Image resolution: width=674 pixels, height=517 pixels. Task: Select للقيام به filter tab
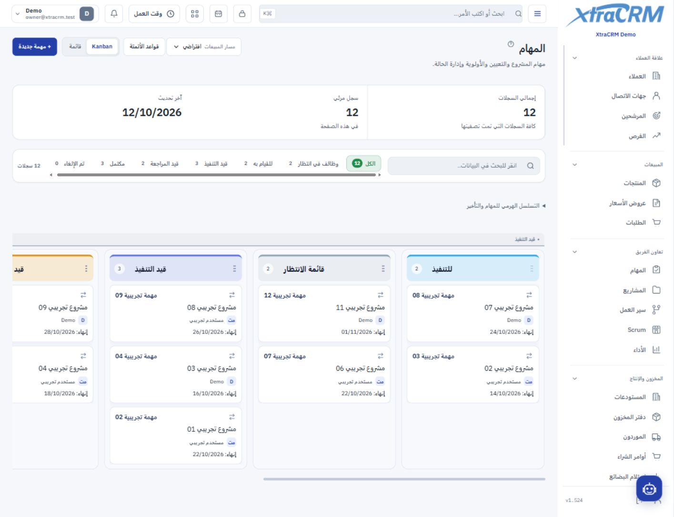coord(258,163)
